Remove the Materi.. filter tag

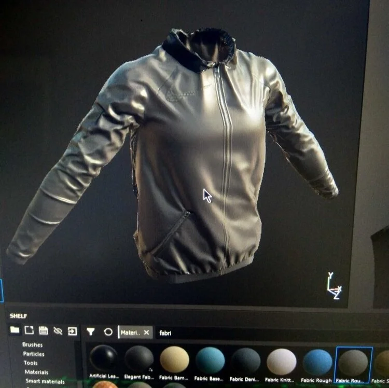coord(147,332)
